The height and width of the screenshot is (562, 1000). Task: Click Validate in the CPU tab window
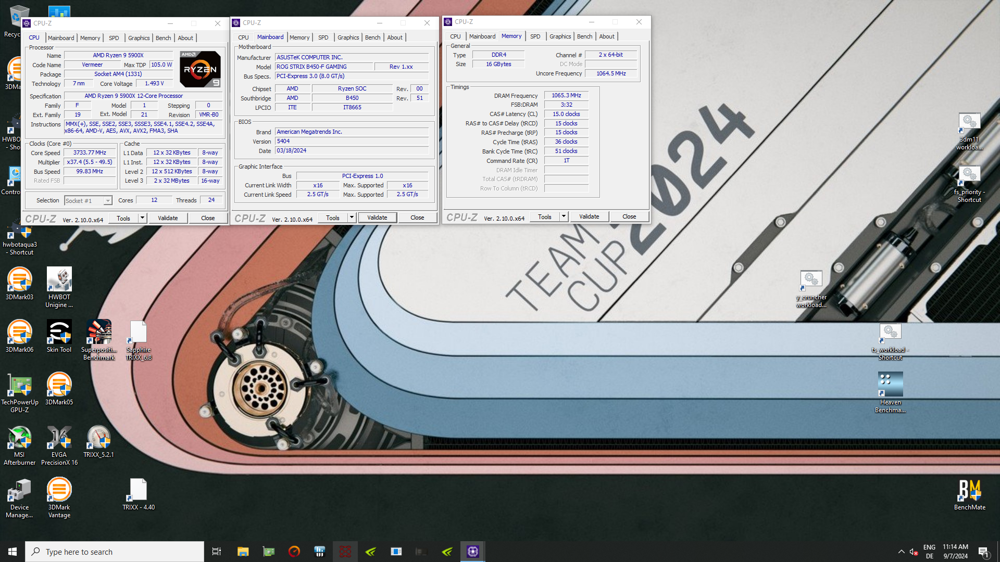point(168,218)
